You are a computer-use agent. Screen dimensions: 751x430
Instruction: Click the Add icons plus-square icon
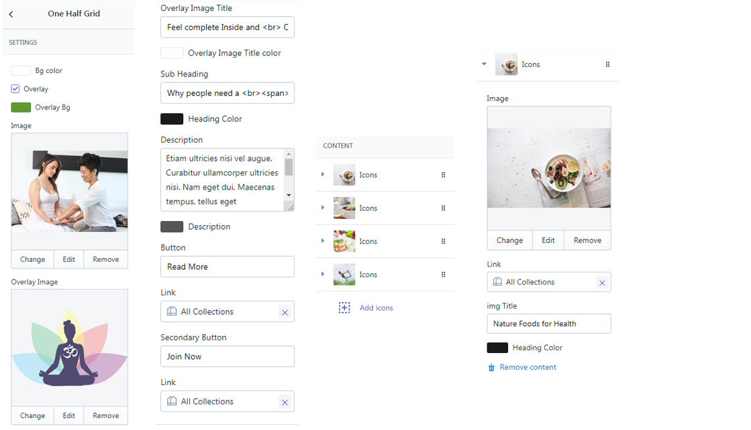point(344,307)
